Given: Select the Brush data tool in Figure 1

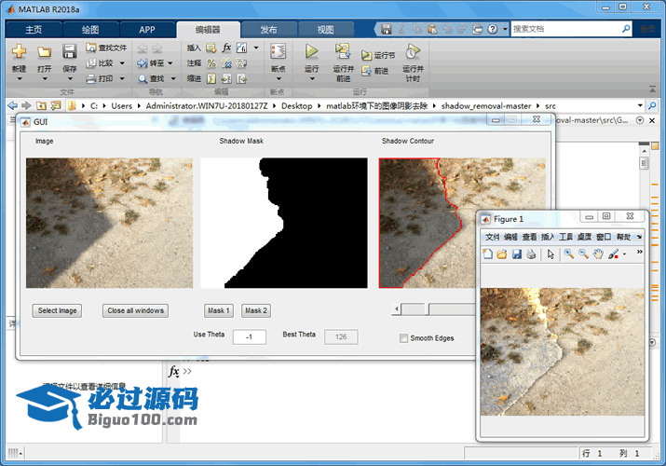Looking at the screenshot, I should tap(613, 254).
